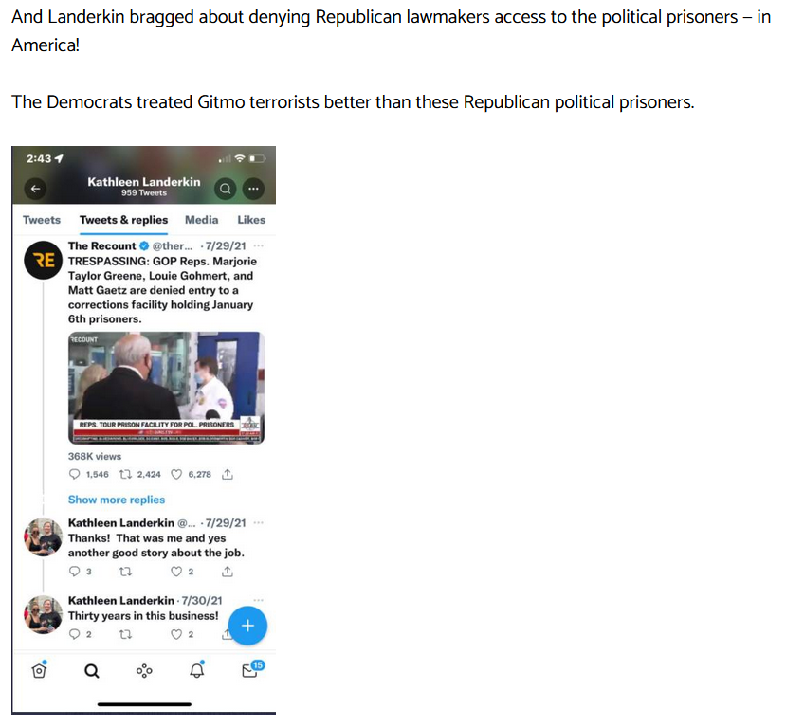Like the 'Thirty years in this business' tweet
Viewport: 786px width, 727px height.
click(x=176, y=634)
